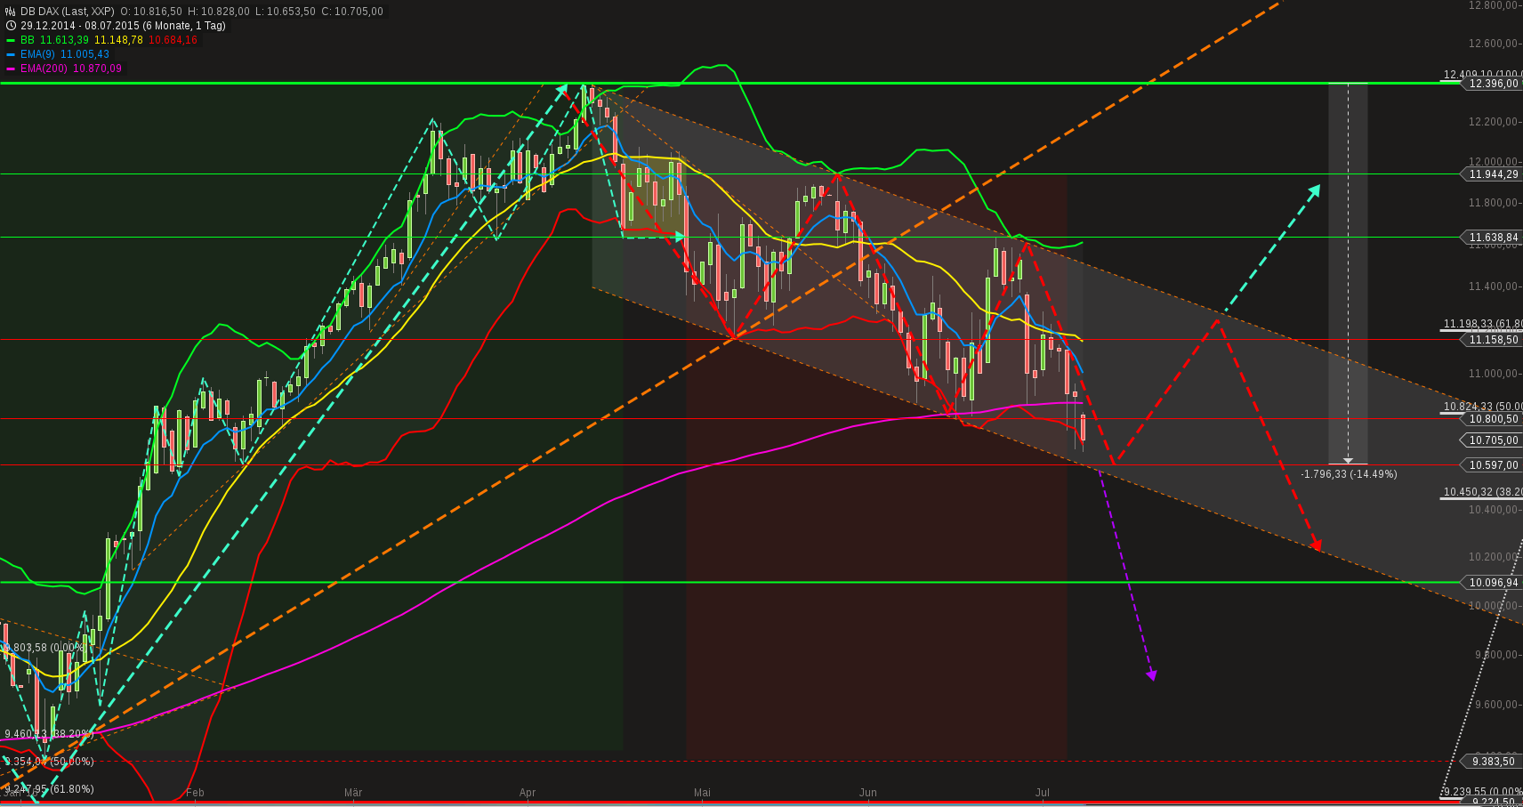Screen dimensions: 1523x807
Task: Click the EMA(9) indicator label
Action: pyautogui.click(x=37, y=54)
